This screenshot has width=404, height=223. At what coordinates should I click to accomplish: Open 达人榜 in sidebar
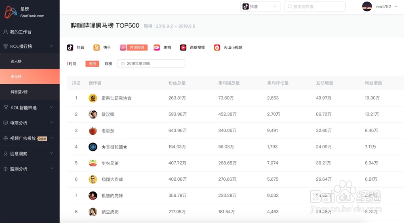30,61
